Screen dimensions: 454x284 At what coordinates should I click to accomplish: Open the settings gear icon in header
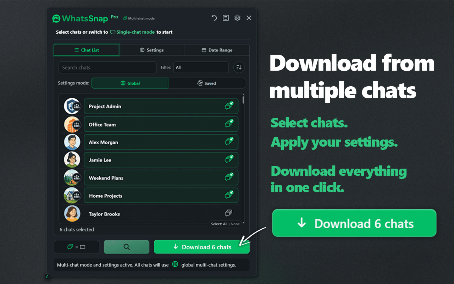[x=237, y=18]
